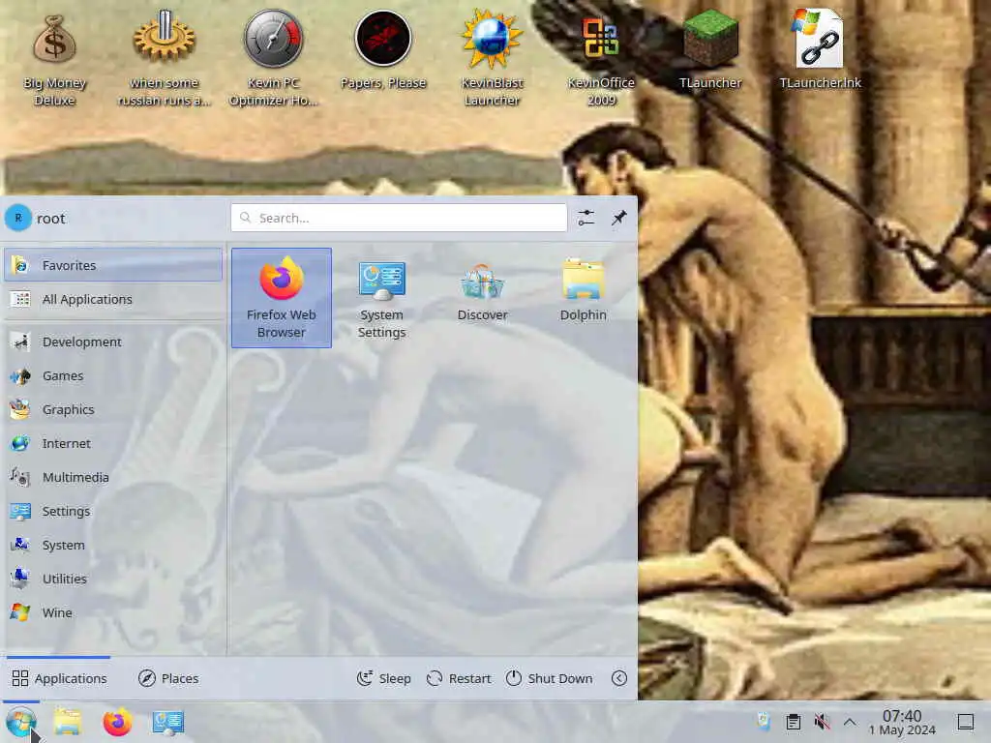Screen dimensions: 991x743
Task: Launch Firefox Web Browser from favorites
Action: [x=282, y=298]
